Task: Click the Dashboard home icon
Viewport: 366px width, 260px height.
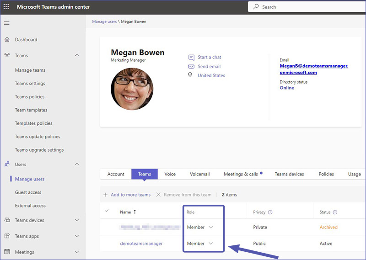Action: pyautogui.click(x=7, y=39)
